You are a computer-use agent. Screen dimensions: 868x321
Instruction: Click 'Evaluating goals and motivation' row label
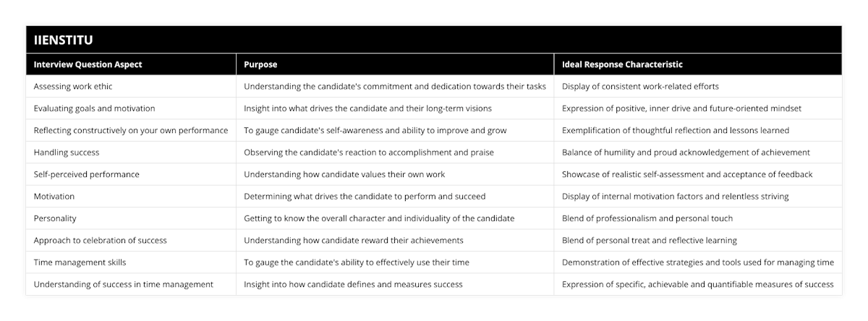coord(94,108)
